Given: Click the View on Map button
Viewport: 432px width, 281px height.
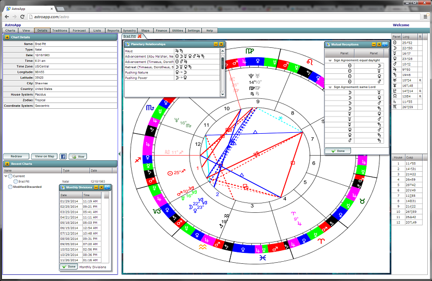Looking at the screenshot, I should 44,156.
